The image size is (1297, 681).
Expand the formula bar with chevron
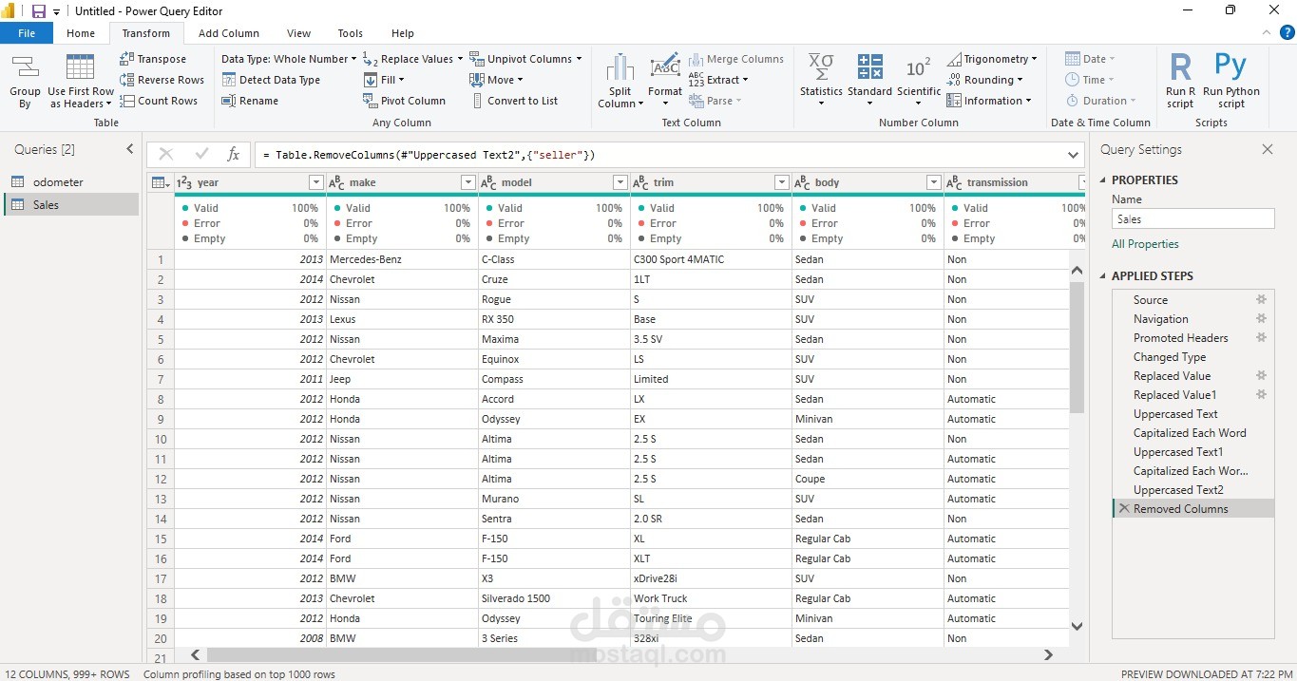[x=1074, y=155]
